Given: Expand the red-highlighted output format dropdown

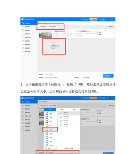Looking at the screenshot, I should [59, 153].
